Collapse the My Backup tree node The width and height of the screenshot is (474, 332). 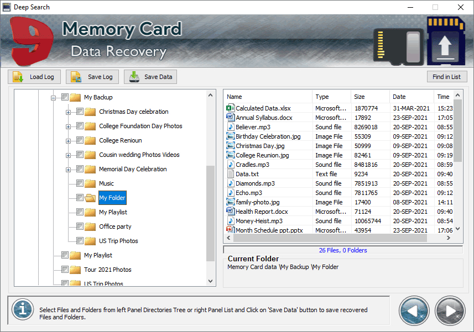click(53, 98)
